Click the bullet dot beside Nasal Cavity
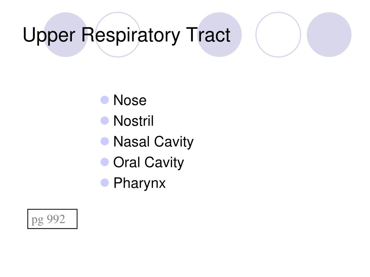Image resolution: width=370 pixels, height=277 pixels. coord(104,141)
